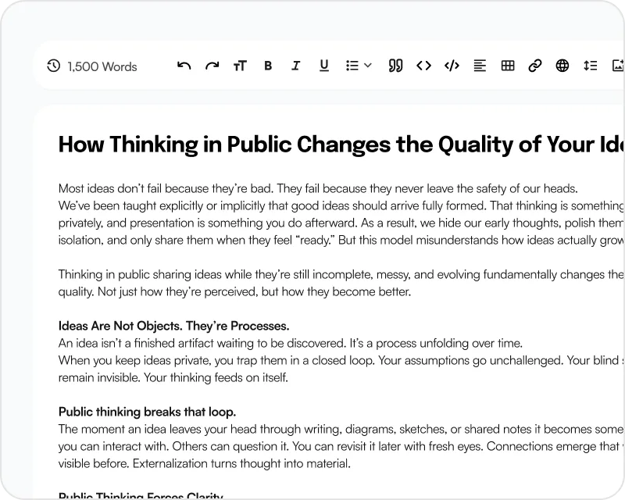The height and width of the screenshot is (500, 625).
Task: Click subheading "Public thinking breaks that loop."
Action: [147, 412]
